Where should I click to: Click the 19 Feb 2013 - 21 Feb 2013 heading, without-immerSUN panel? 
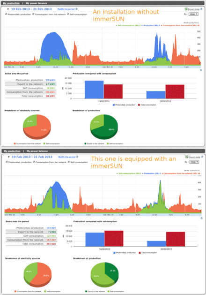31,9
